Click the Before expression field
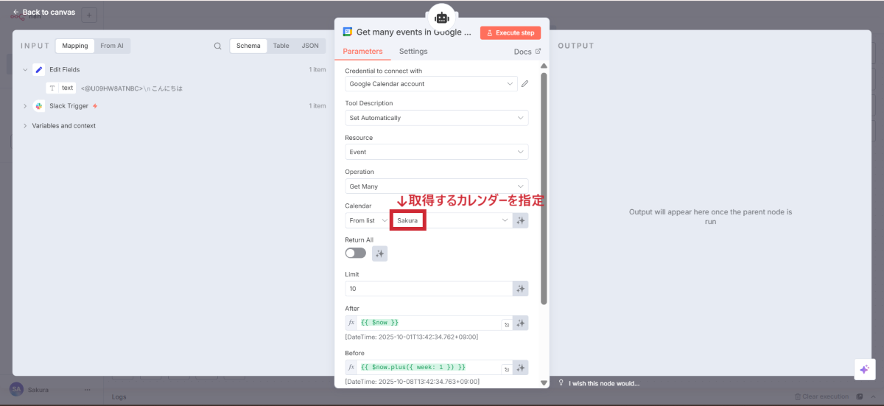This screenshot has height=406, width=884. tap(429, 367)
